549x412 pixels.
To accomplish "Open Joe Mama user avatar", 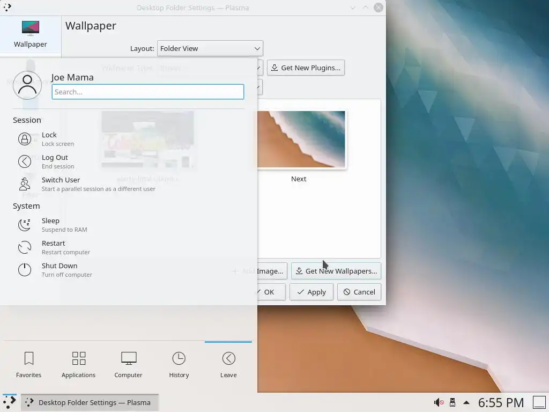I will (27, 85).
